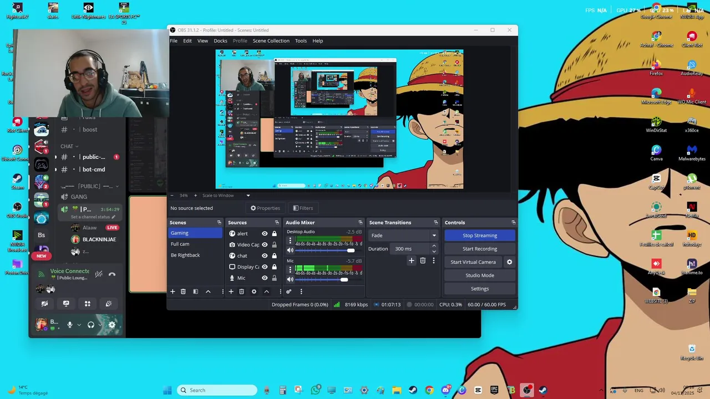Screen dimensions: 710x399
Task: Lock the Video Capture source
Action: click(274, 245)
